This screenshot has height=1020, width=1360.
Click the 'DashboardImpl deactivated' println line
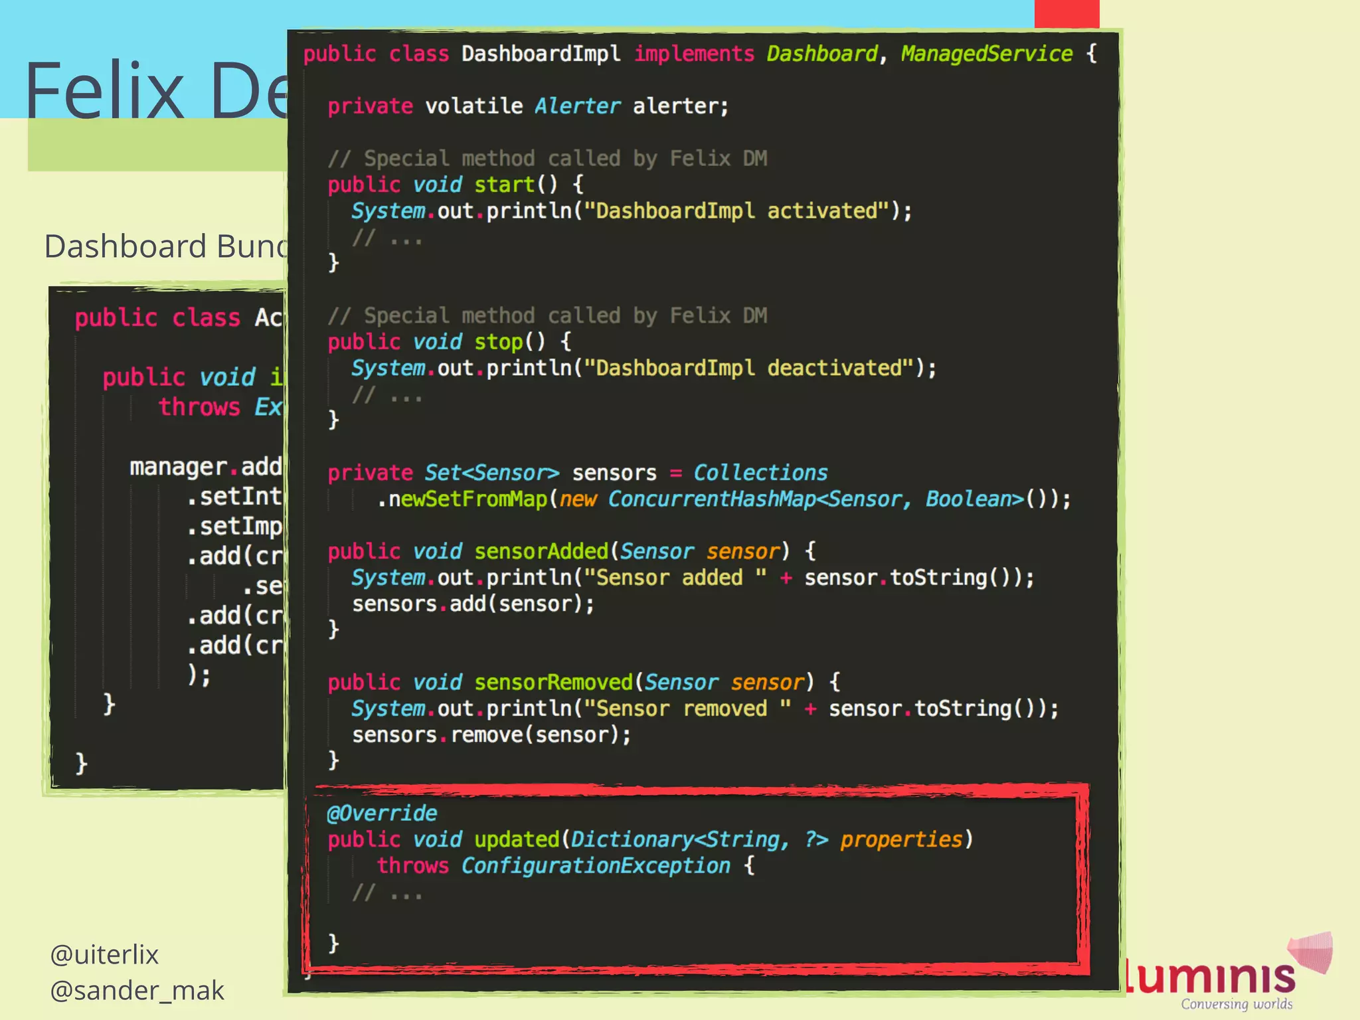point(644,369)
